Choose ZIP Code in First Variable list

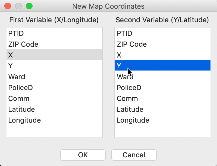pyautogui.click(x=54, y=44)
